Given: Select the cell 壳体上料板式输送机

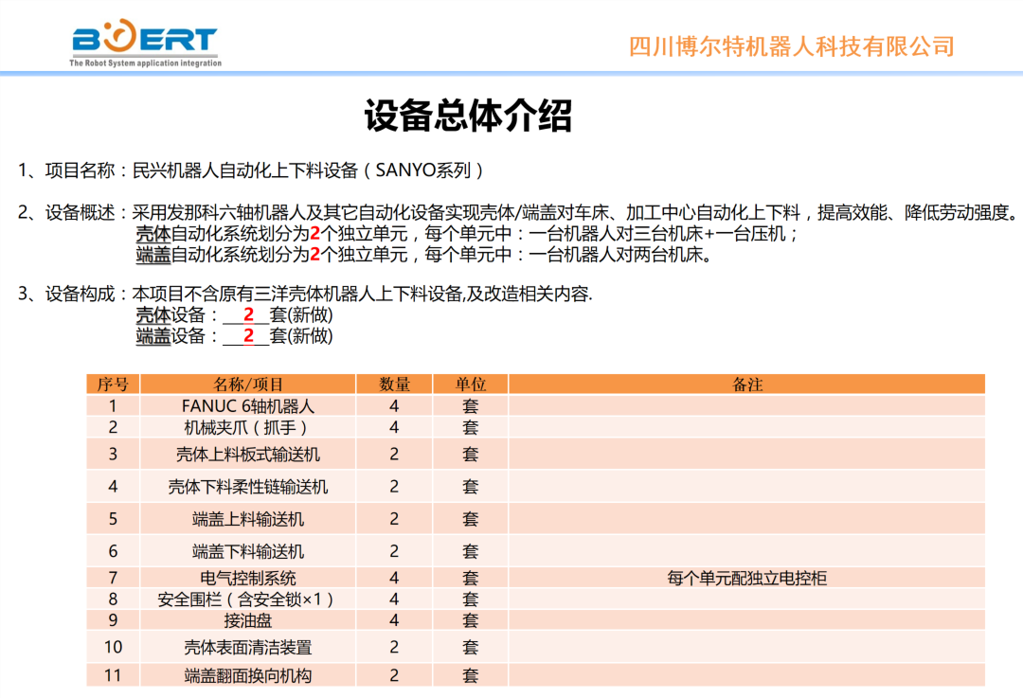Looking at the screenshot, I should 248,454.
